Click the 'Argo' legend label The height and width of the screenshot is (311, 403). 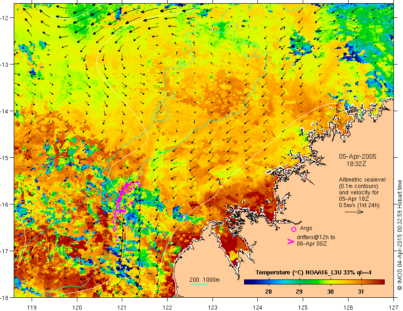pos(306,228)
